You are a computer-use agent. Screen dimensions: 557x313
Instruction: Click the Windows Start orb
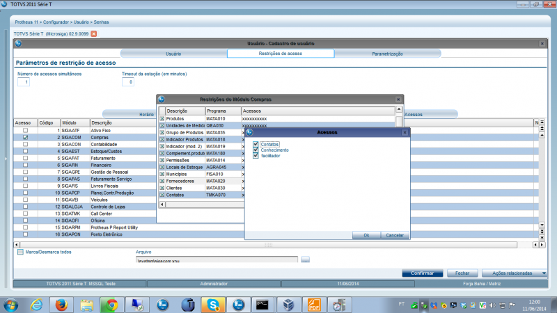pyautogui.click(x=11, y=305)
